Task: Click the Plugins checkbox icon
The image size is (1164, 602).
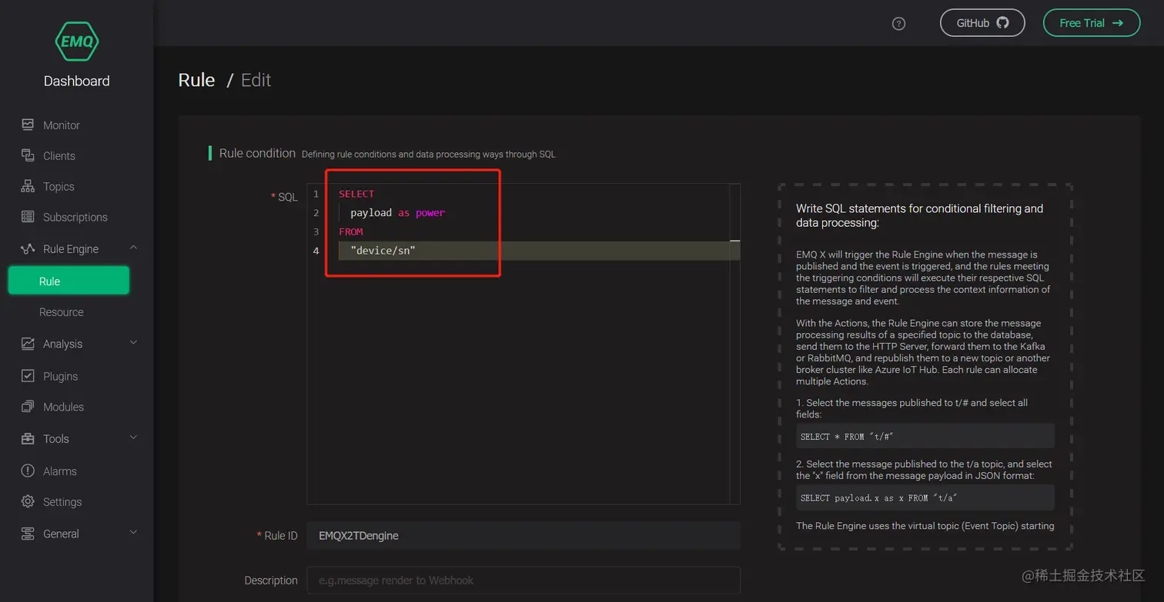Action: coord(28,376)
